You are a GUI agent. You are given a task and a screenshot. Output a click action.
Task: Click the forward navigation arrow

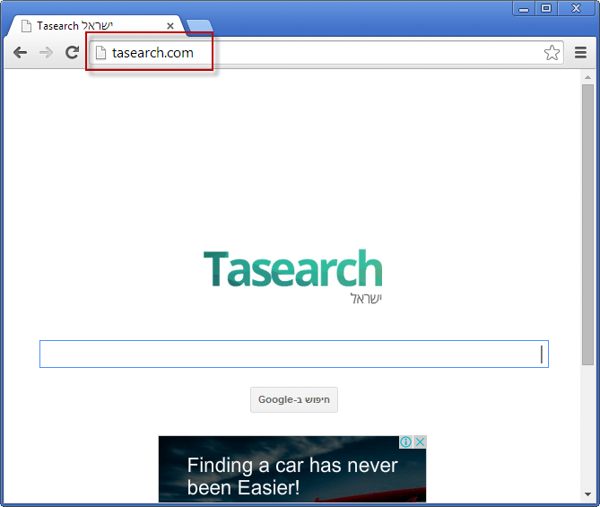47,52
